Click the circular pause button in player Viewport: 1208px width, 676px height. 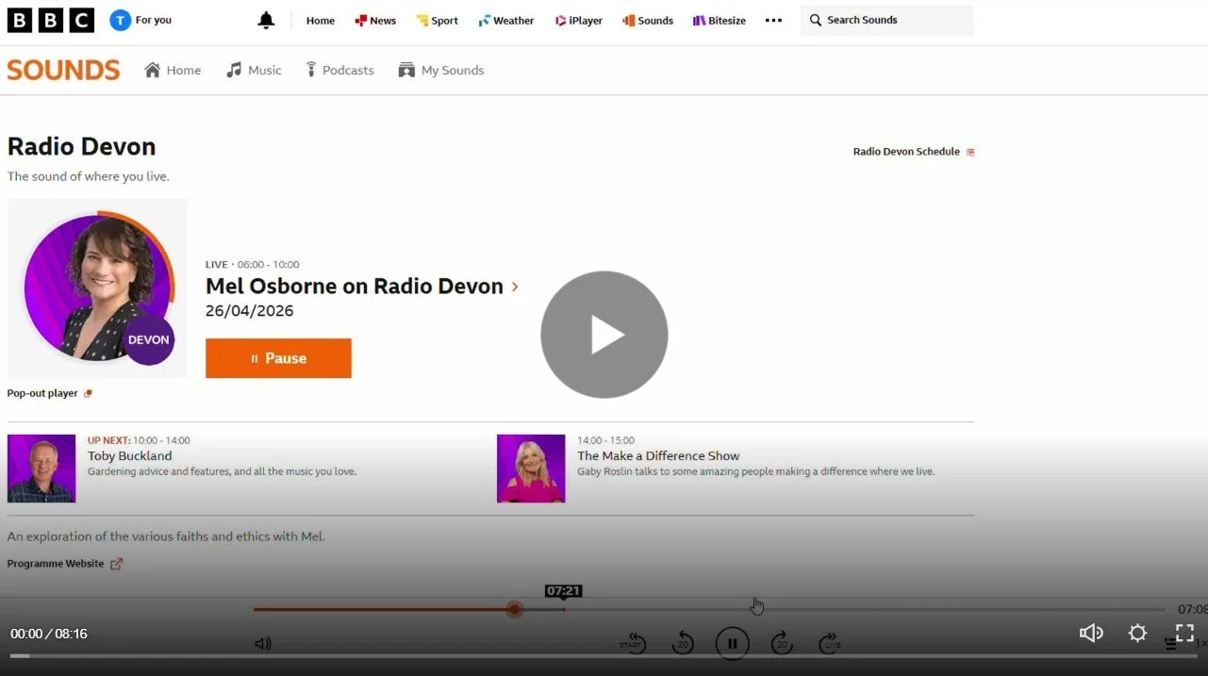[732, 644]
